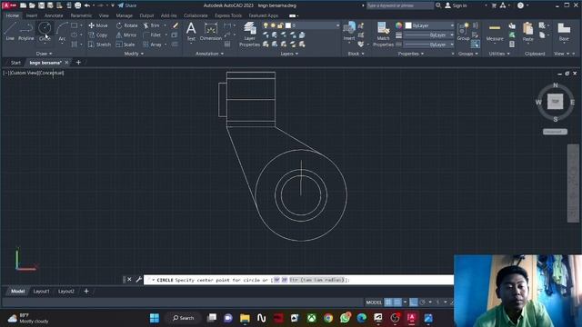Screen dimensions: 582x327
Task: Expand the Modify panel
Action: pos(134,54)
